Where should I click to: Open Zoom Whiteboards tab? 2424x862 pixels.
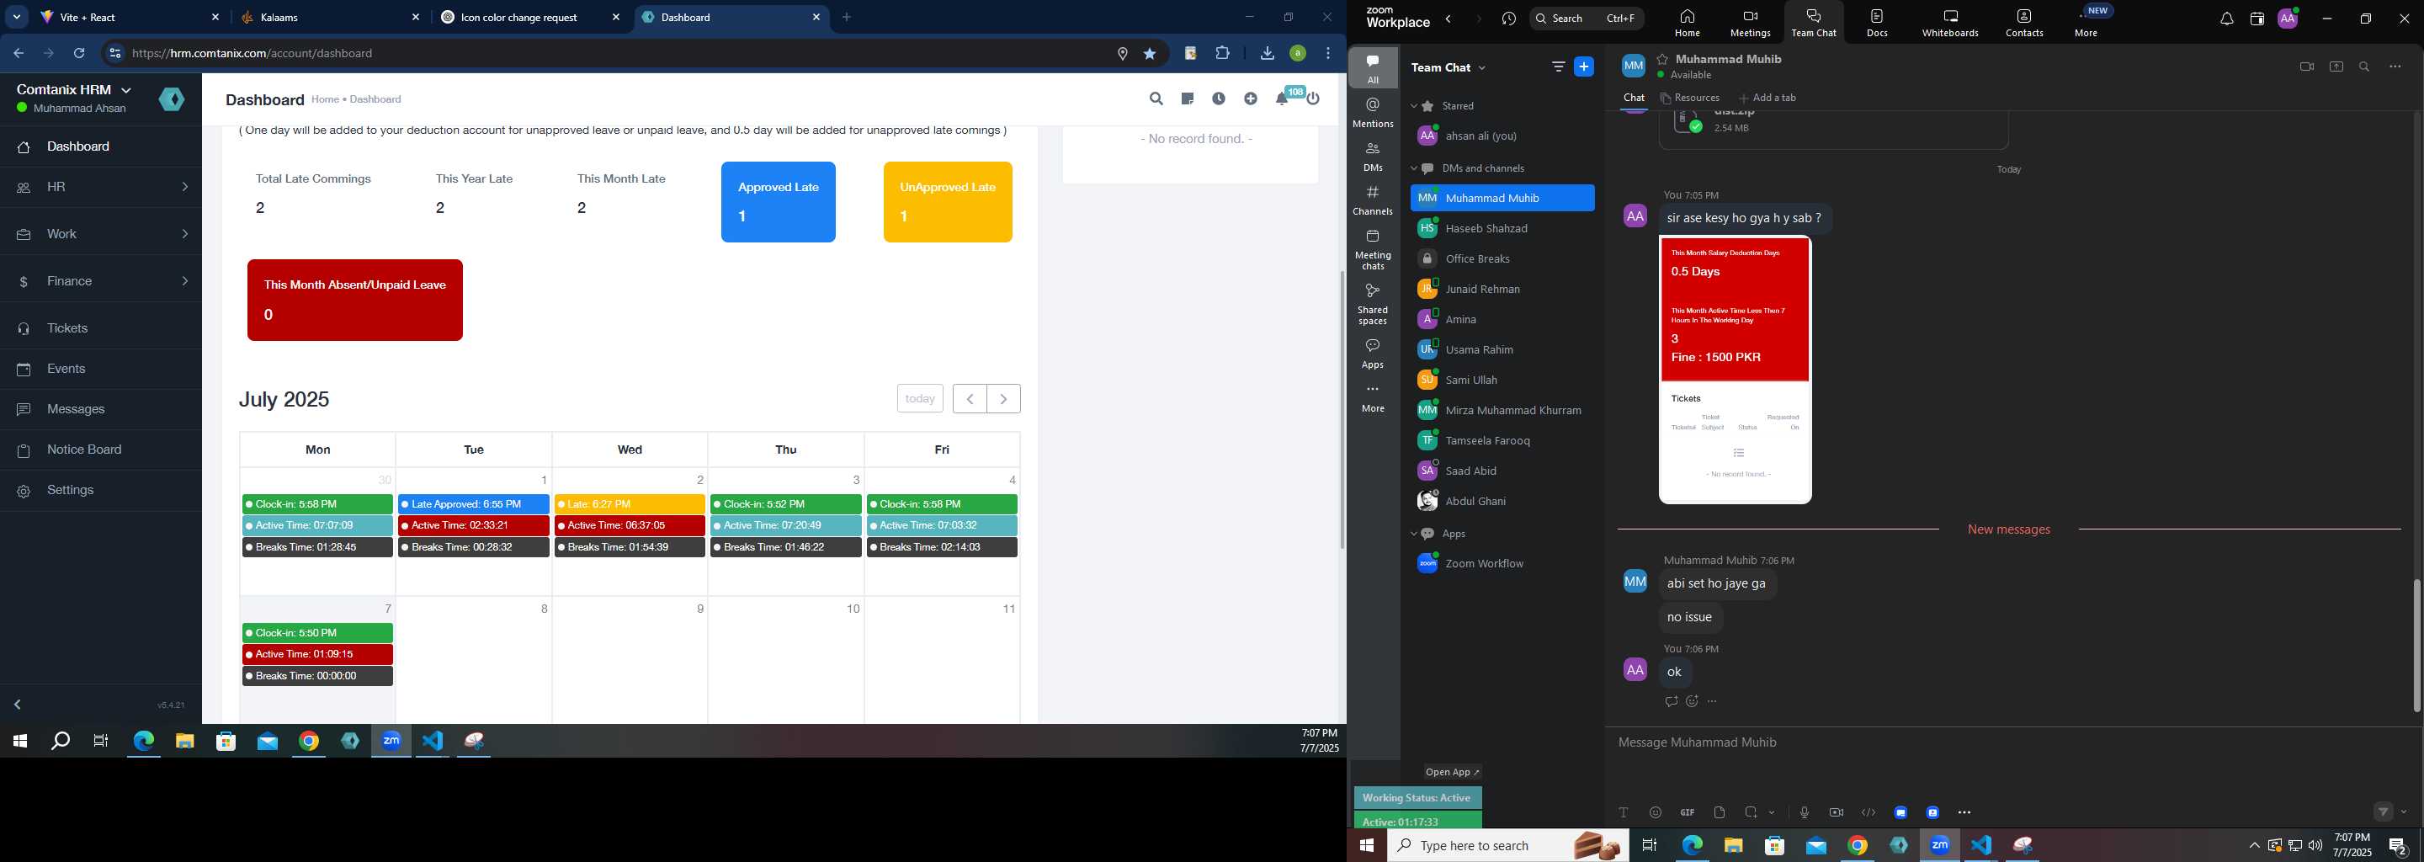(1950, 23)
